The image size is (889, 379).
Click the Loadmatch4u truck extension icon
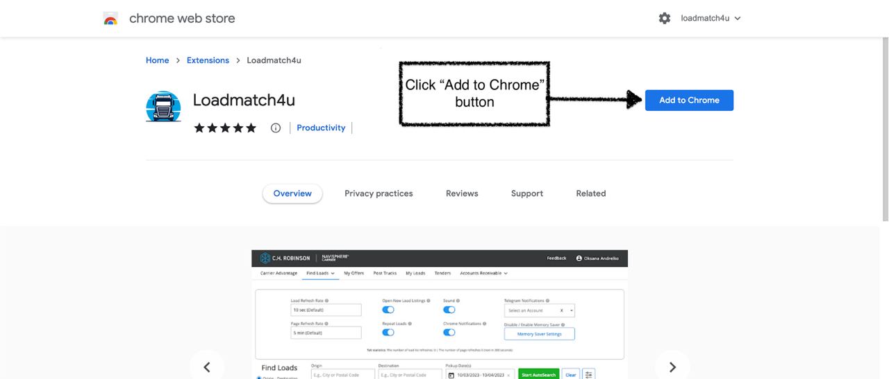click(163, 107)
